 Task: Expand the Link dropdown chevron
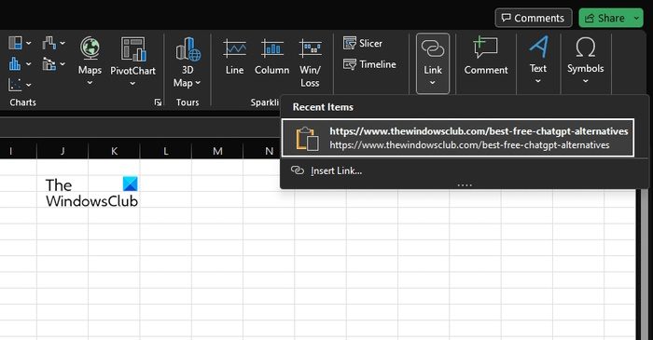point(432,83)
